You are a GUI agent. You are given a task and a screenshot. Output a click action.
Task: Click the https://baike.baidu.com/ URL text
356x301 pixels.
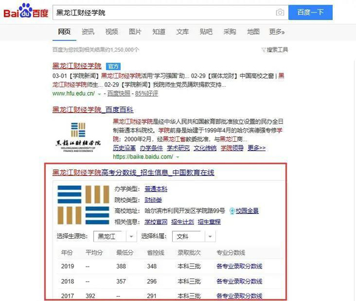tap(143, 157)
